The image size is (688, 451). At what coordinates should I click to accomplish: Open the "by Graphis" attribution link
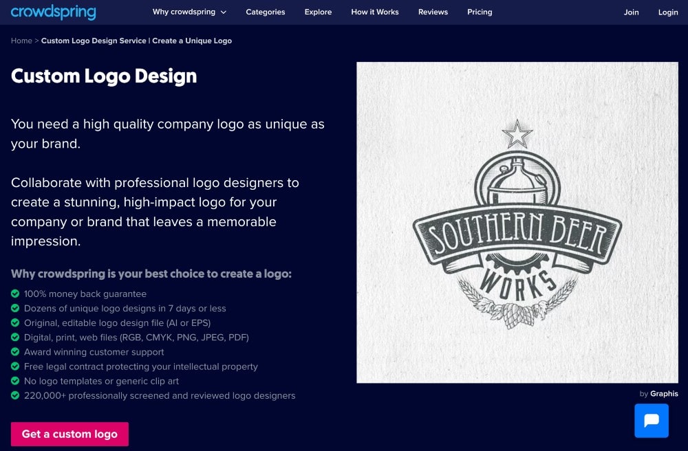click(x=658, y=393)
